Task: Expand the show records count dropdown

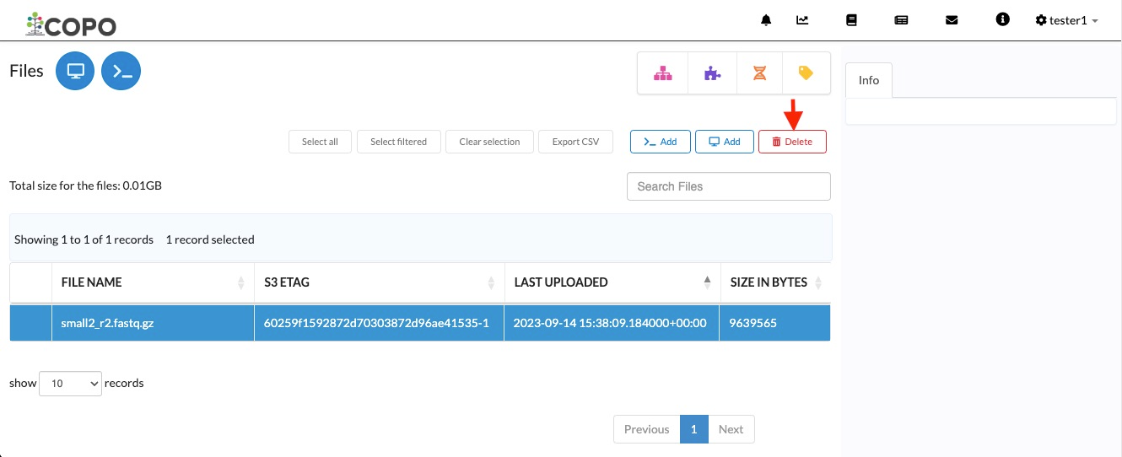Action: 70,383
